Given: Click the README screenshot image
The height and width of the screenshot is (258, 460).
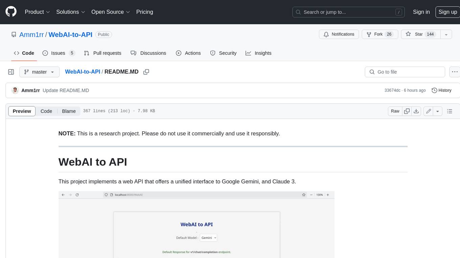Looking at the screenshot, I should [197, 225].
